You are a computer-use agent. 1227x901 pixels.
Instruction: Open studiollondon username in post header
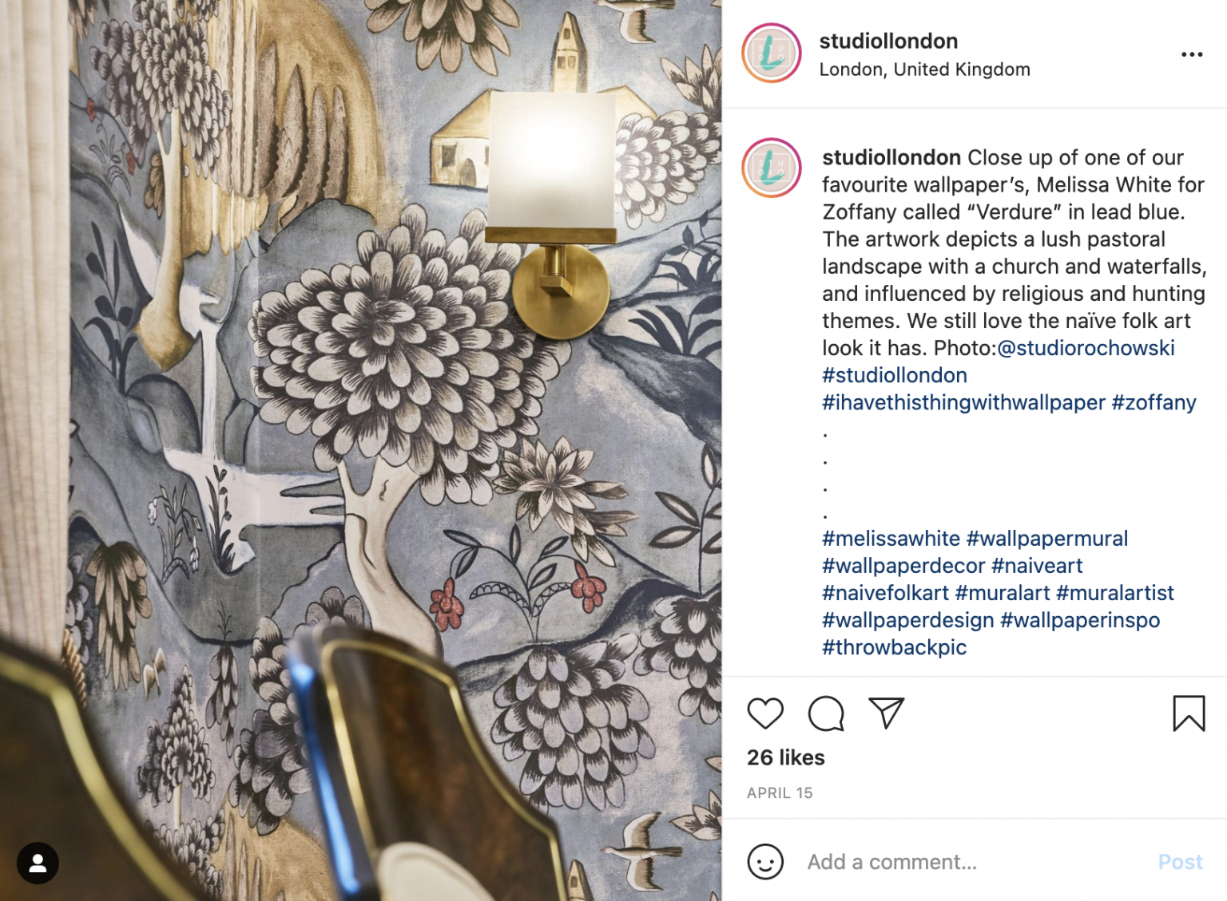click(x=888, y=41)
